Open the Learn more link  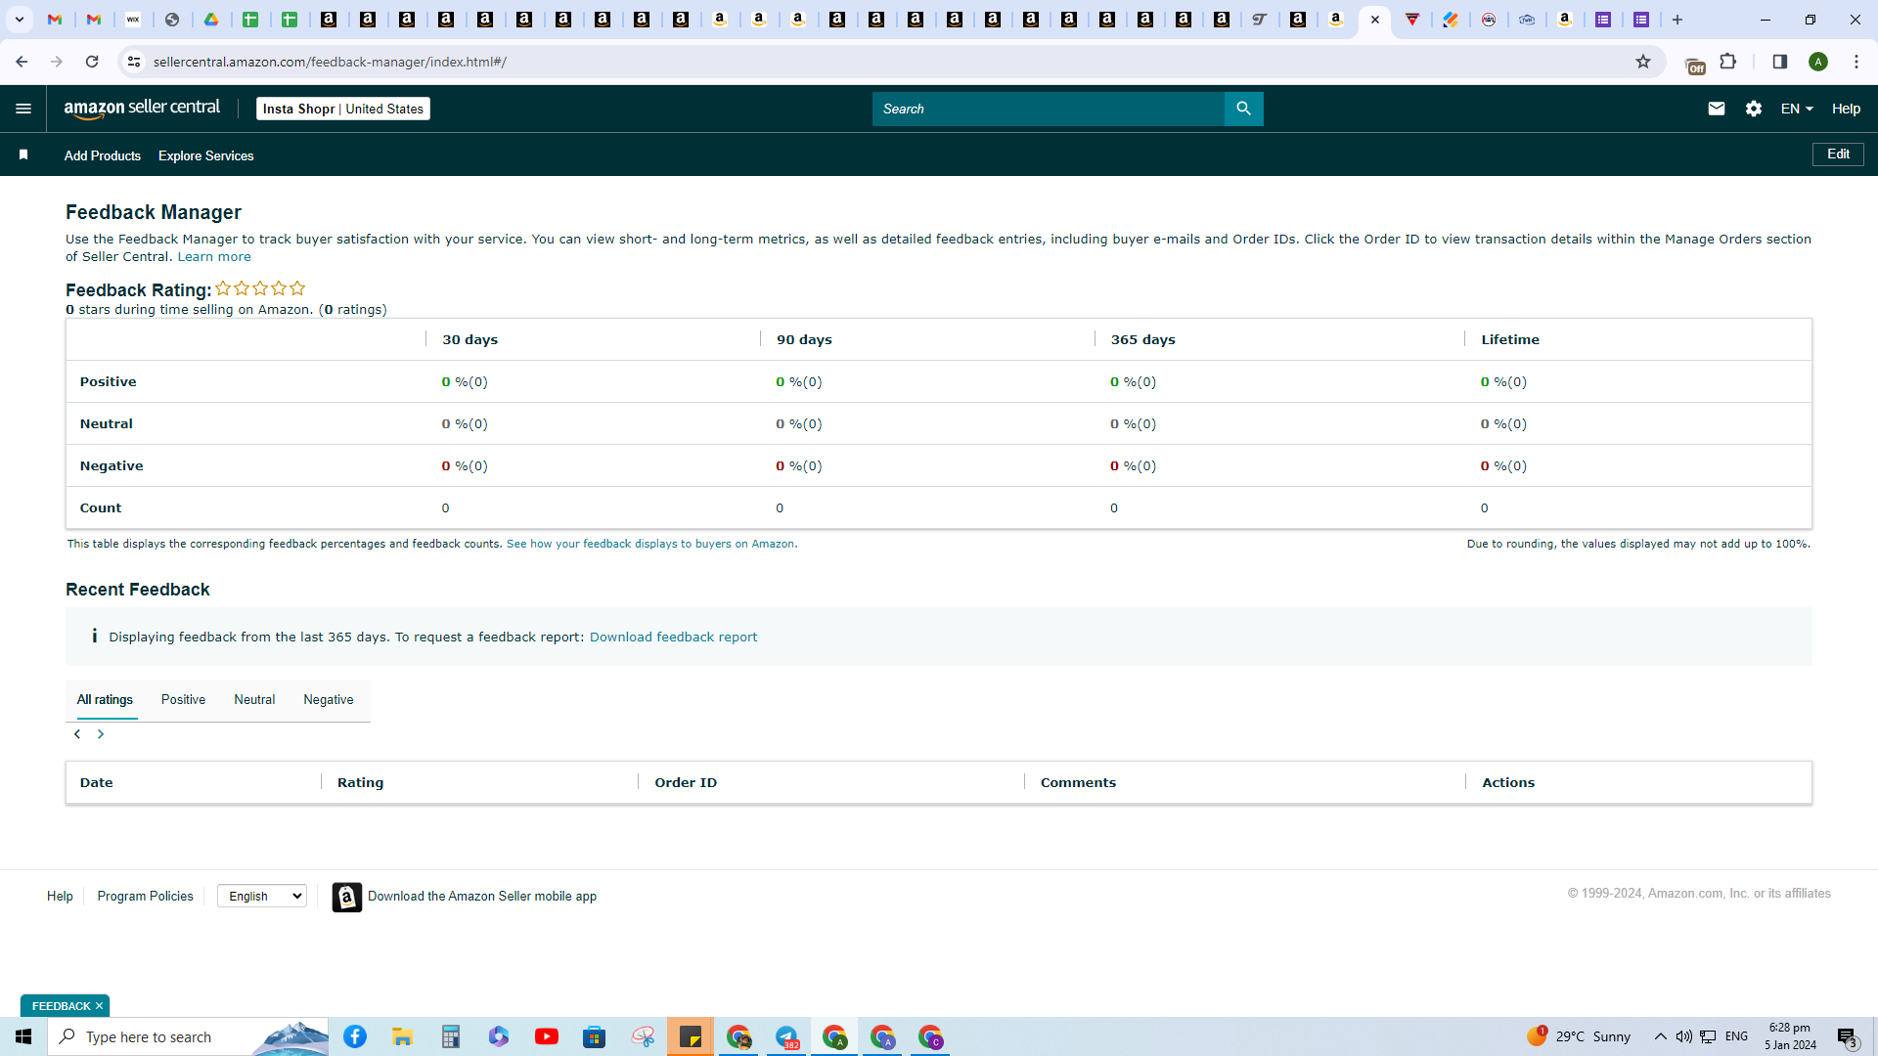(214, 257)
